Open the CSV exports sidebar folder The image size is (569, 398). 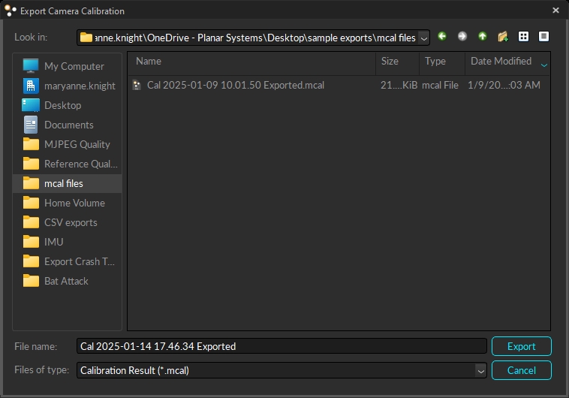coord(71,222)
